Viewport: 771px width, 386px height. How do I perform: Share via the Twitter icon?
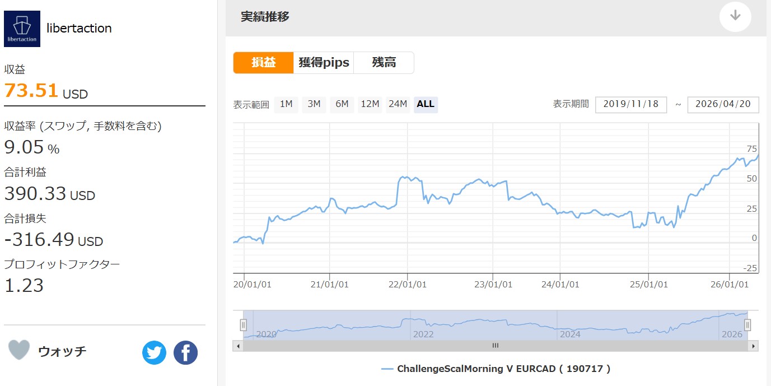point(154,353)
